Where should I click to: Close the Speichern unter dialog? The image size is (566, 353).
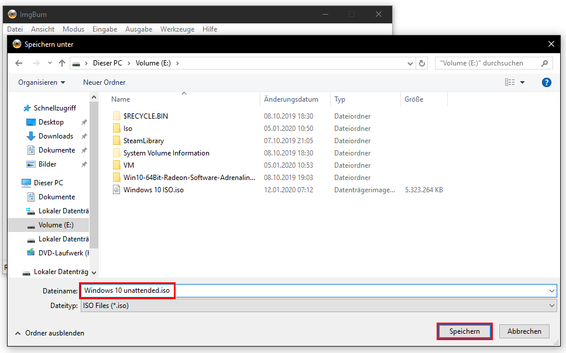point(551,44)
